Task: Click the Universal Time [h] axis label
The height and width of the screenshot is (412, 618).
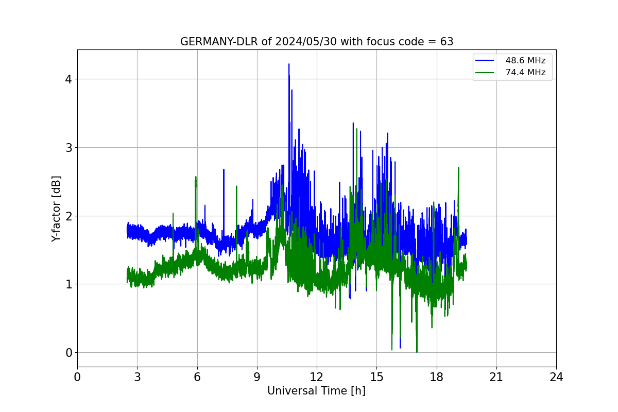Action: [316, 391]
